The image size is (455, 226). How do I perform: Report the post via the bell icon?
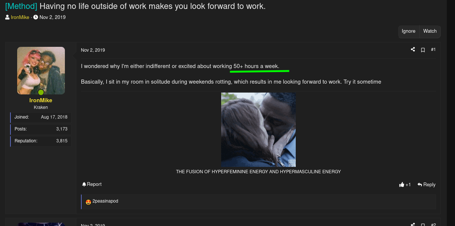[84, 184]
